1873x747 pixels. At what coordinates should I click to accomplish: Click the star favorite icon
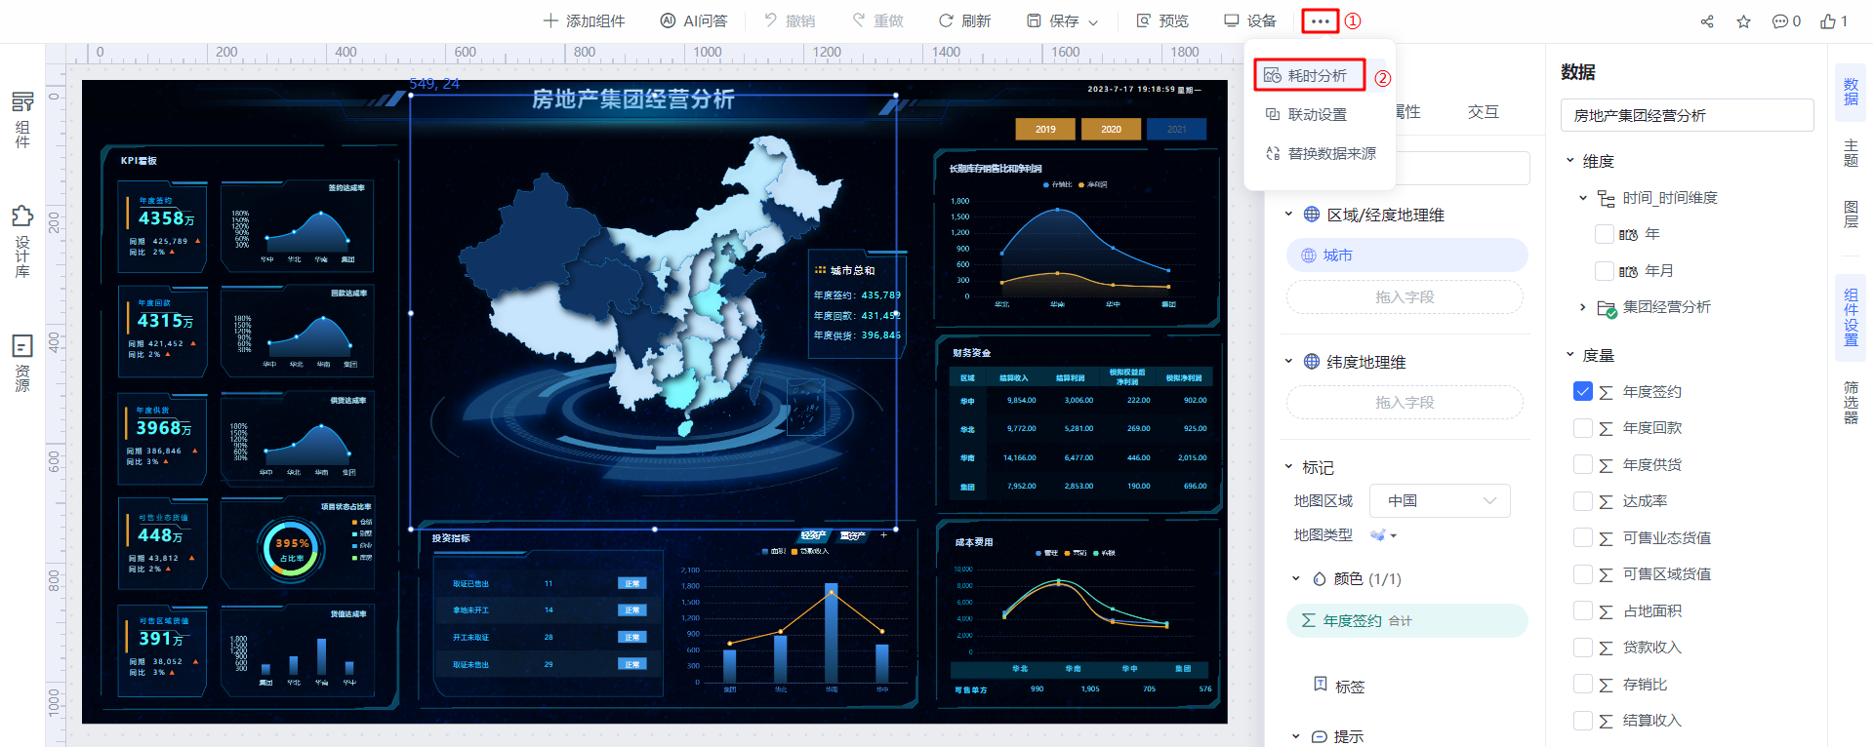[1743, 21]
